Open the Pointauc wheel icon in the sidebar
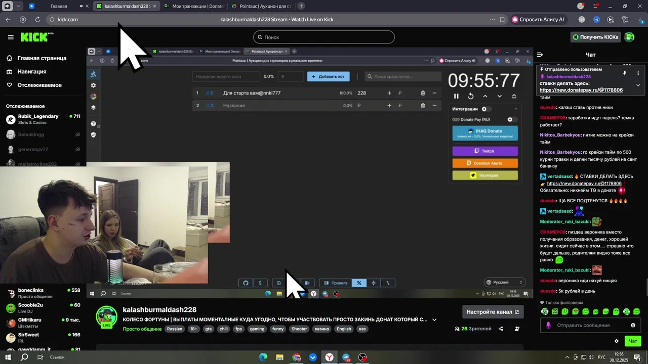The width and height of the screenshot is (648, 364). pos(93,97)
